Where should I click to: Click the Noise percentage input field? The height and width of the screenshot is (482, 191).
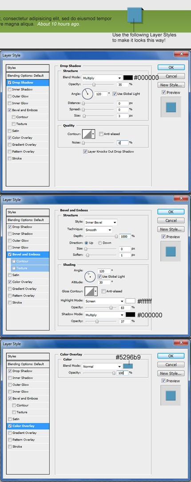click(122, 143)
